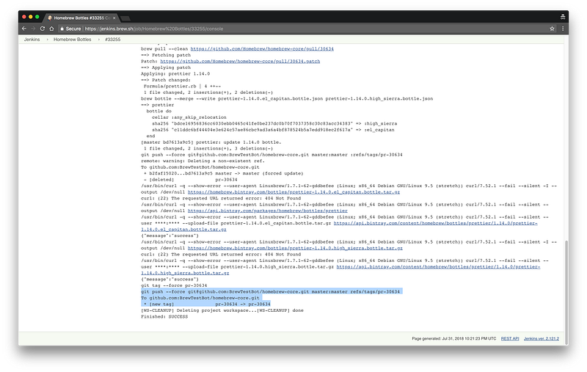Expand the chevron after the Jenkins breadcrumb

pyautogui.click(x=47, y=40)
